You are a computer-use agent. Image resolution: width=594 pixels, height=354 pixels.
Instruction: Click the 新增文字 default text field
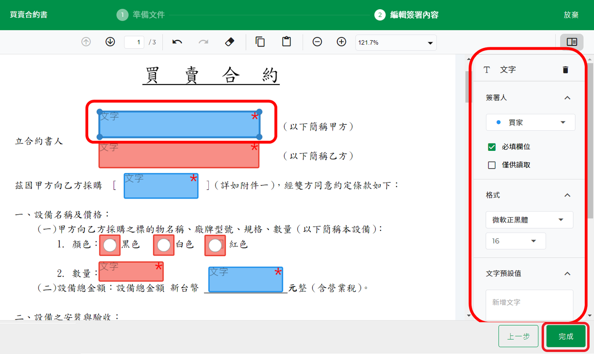tap(529, 305)
